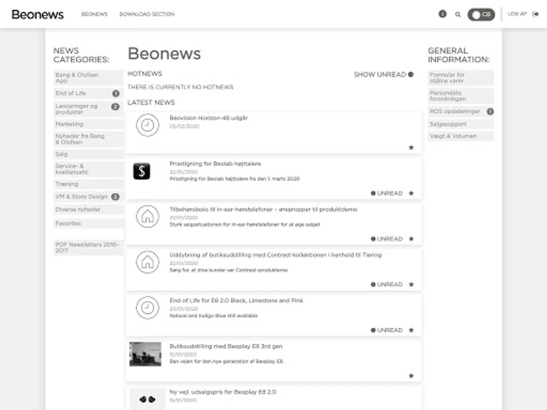The image size is (547, 410).
Task: Star the Prisstigning for Beolab article
Action: tap(411, 193)
